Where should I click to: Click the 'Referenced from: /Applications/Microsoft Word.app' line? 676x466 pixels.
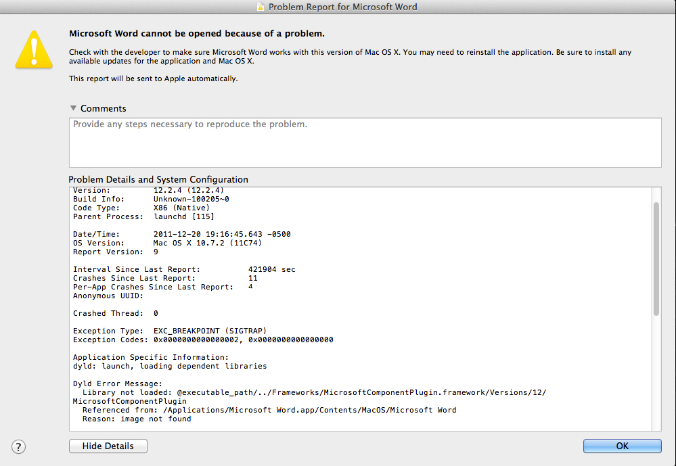(269, 410)
